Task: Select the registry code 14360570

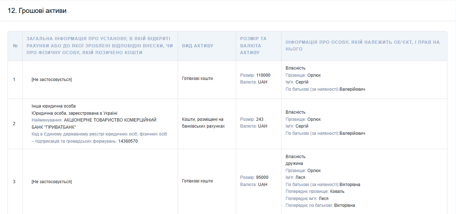Action: pos(128,141)
